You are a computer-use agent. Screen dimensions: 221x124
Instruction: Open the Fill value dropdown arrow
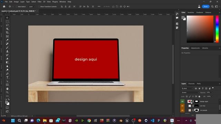[212, 96]
